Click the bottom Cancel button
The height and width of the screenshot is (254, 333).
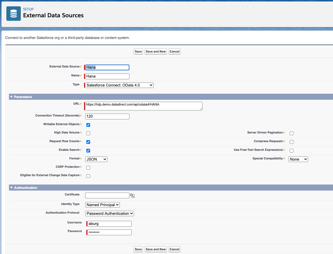tap(174, 249)
